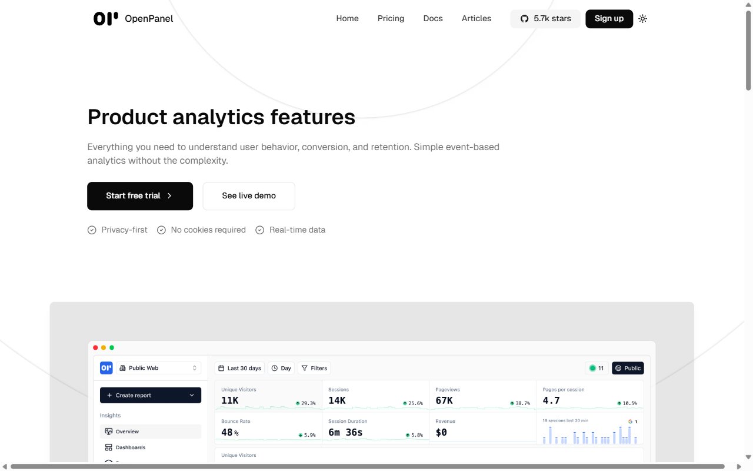Select the Revenue $0 card

coord(482,428)
